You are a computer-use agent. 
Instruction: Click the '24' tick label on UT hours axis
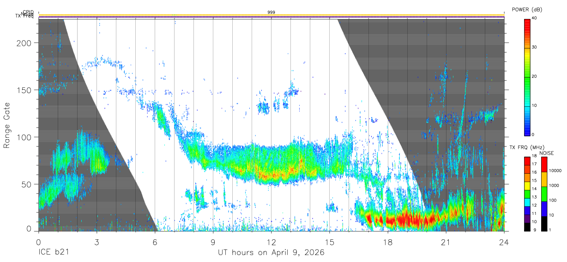click(504, 242)
